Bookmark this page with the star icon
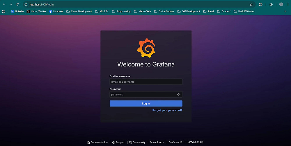The height and width of the screenshot is (146, 291). point(251,4)
